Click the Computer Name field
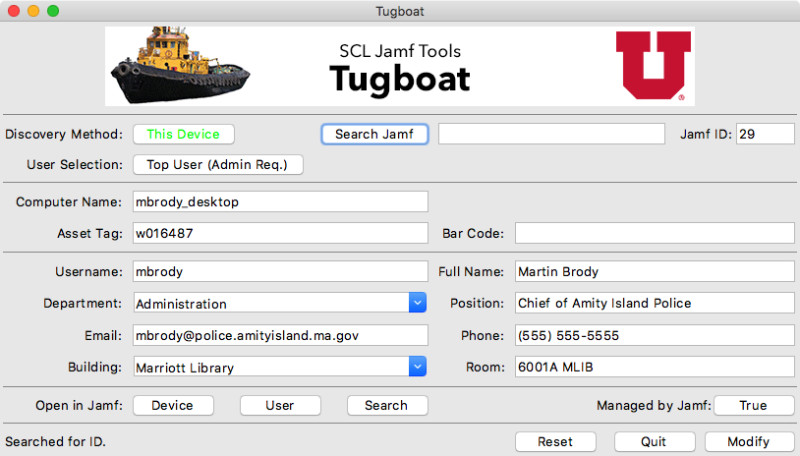 click(280, 202)
